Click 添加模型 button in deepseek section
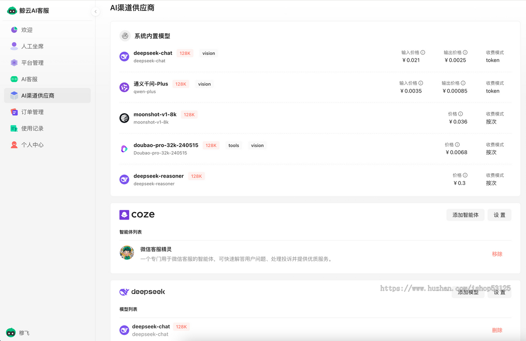 click(x=468, y=292)
